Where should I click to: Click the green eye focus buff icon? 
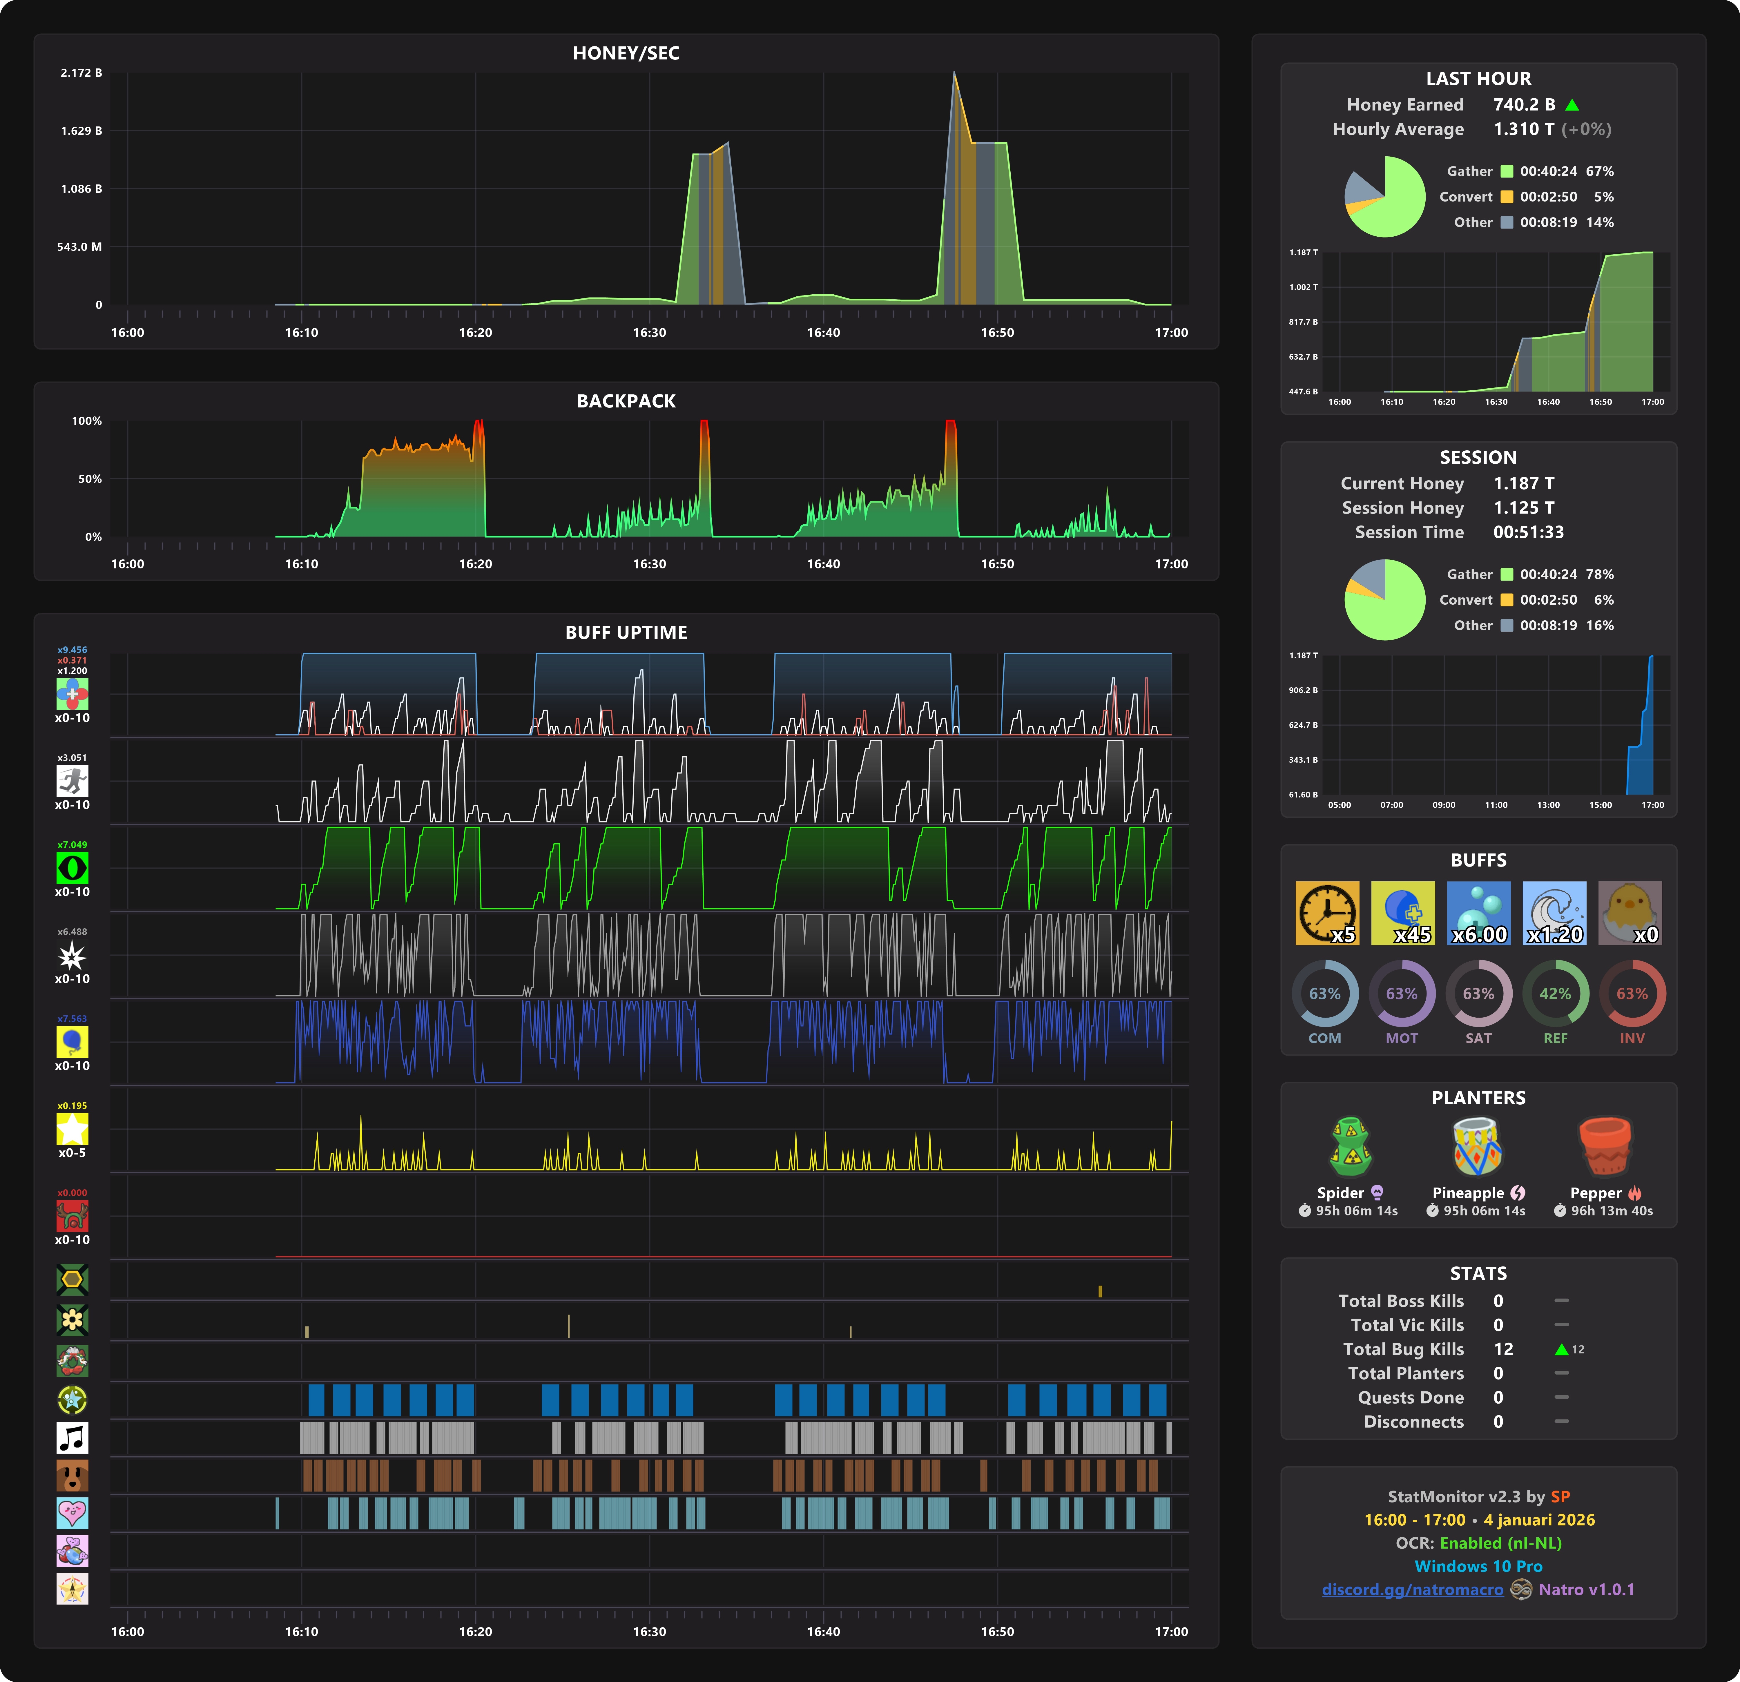point(72,867)
